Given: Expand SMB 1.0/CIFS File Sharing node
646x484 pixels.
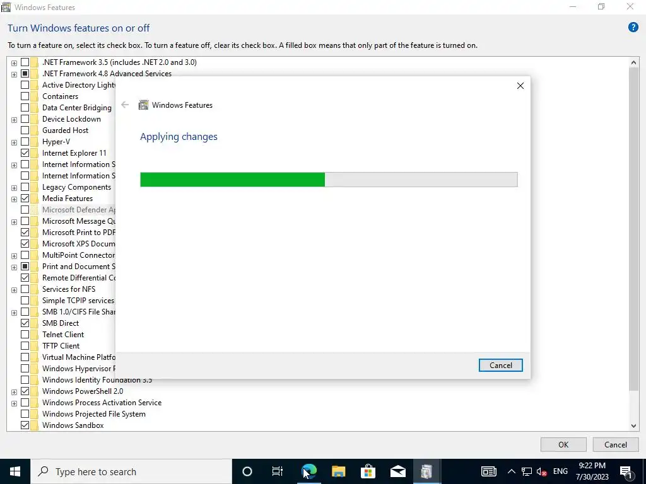Looking at the screenshot, I should (x=14, y=313).
